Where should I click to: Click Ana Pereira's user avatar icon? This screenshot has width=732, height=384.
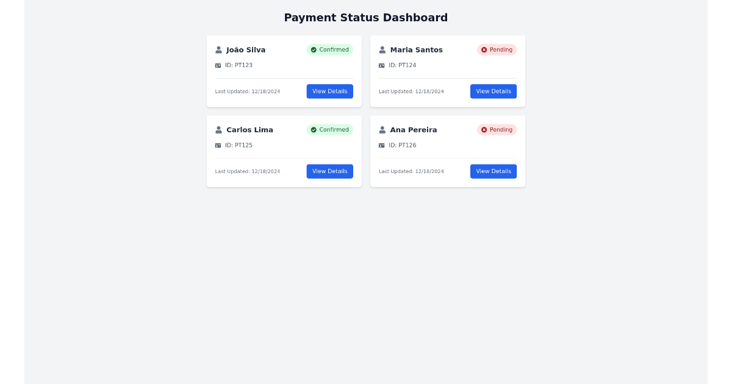(382, 130)
